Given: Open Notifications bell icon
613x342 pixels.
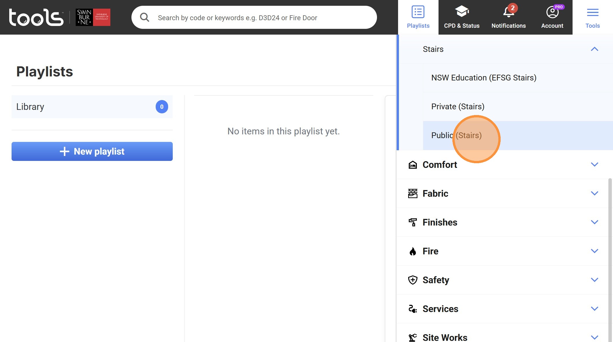Looking at the screenshot, I should click(x=508, y=12).
